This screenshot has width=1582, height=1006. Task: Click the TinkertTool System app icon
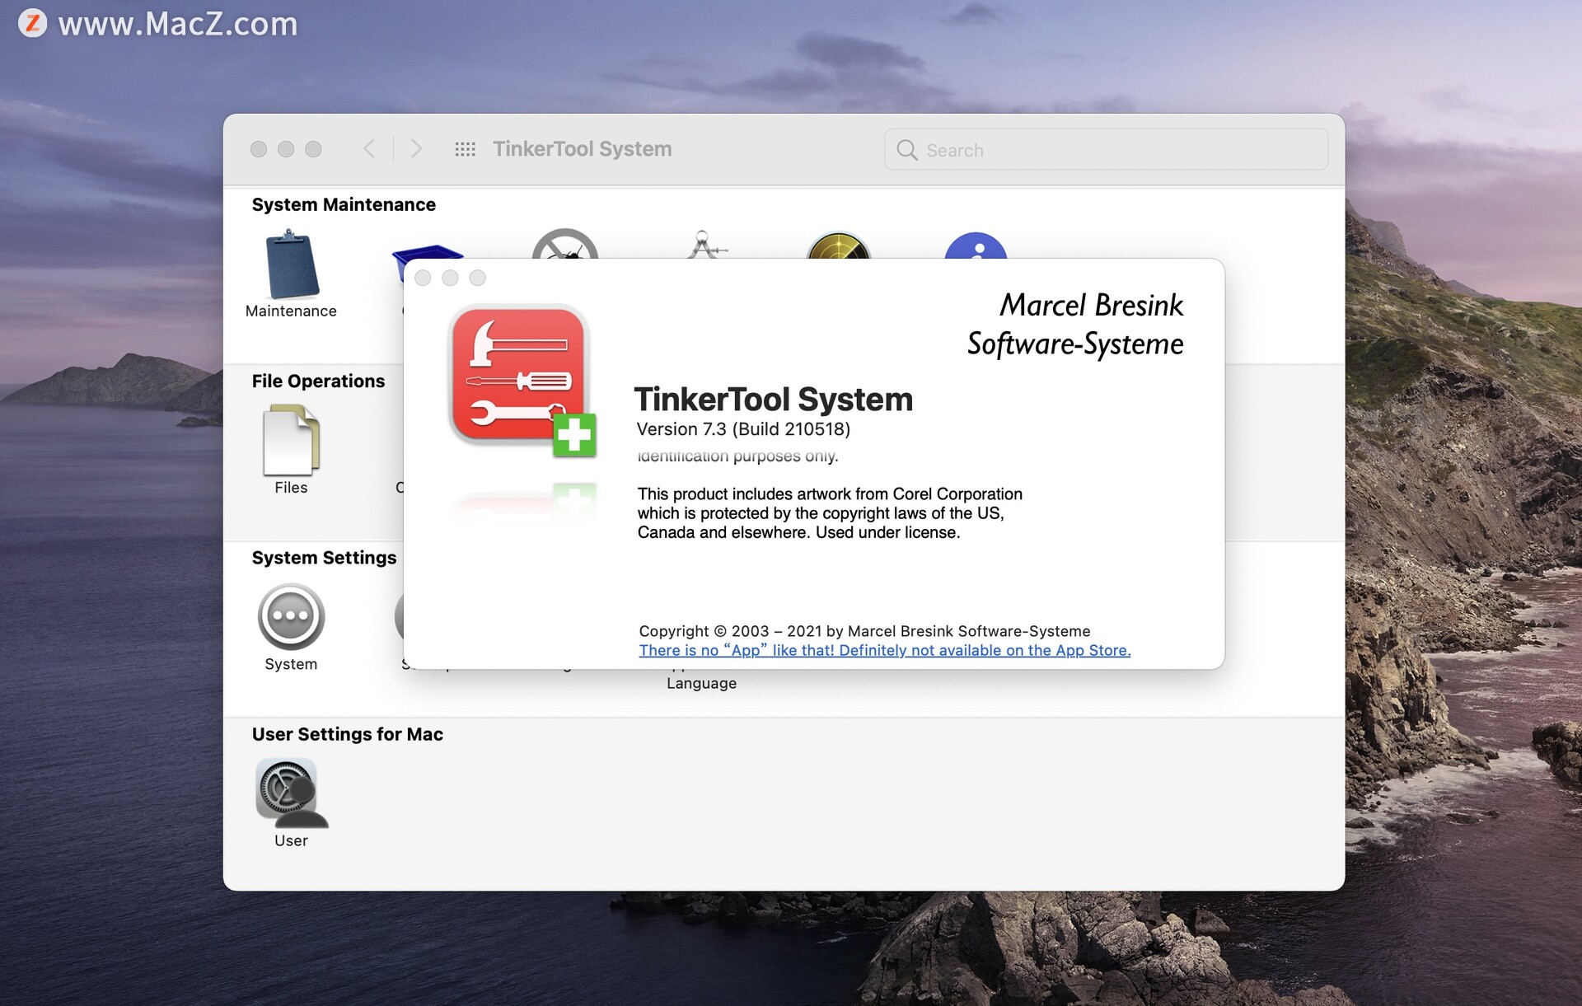point(517,377)
